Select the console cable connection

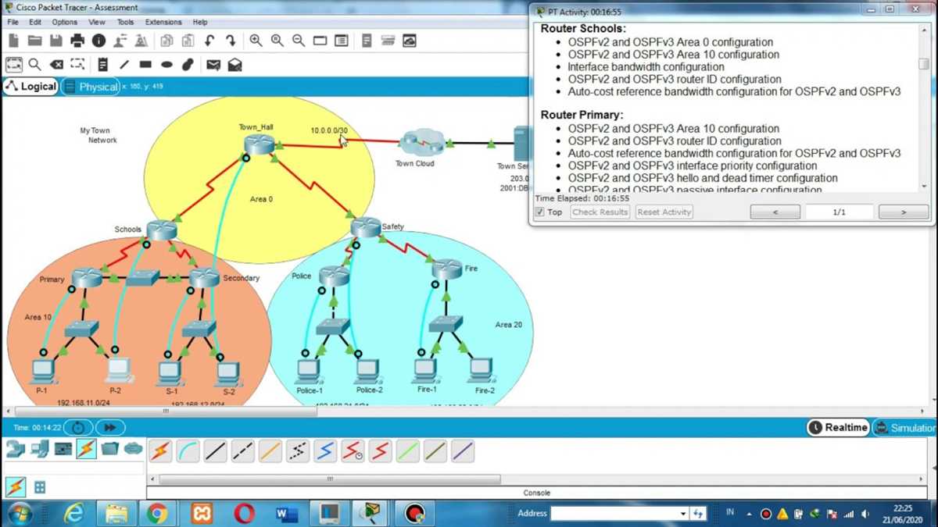click(x=188, y=451)
